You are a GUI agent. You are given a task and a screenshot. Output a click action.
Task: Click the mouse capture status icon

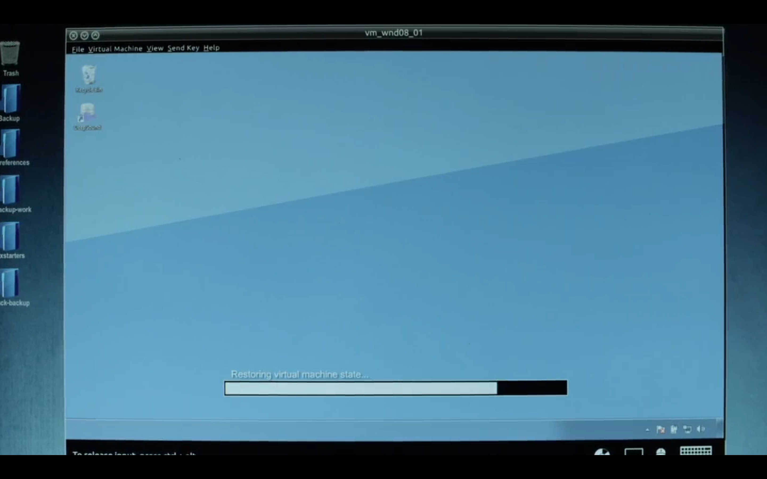(661, 452)
